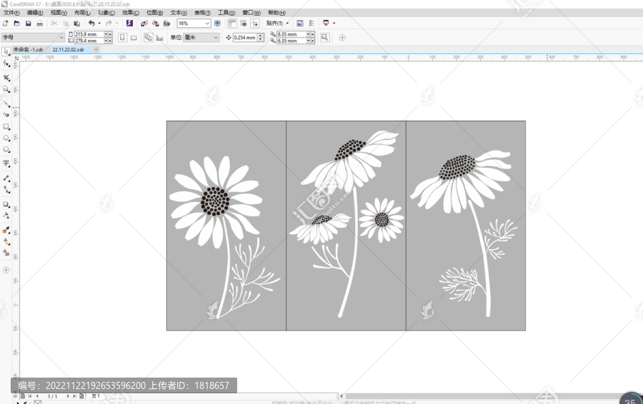Click the Redo arrow icon
Image resolution: width=643 pixels, height=404 pixels.
click(x=109, y=24)
